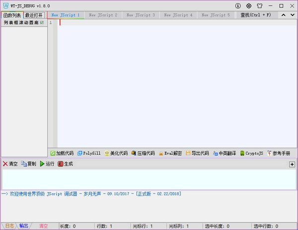Run Eval解密 decryption tool
Screen dimensions: 298x230
(x=170, y=153)
